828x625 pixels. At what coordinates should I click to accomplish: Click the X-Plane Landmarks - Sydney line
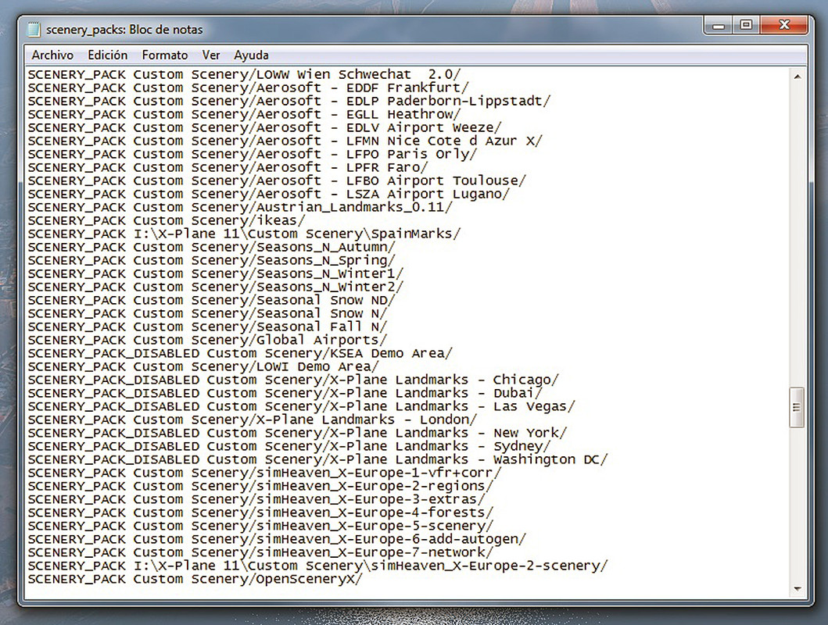pos(289,446)
